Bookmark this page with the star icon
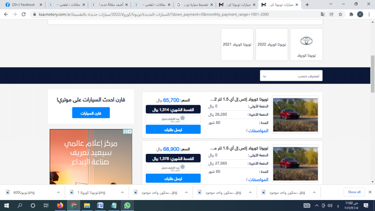Viewport: 375px width, 211px height. (340, 14)
